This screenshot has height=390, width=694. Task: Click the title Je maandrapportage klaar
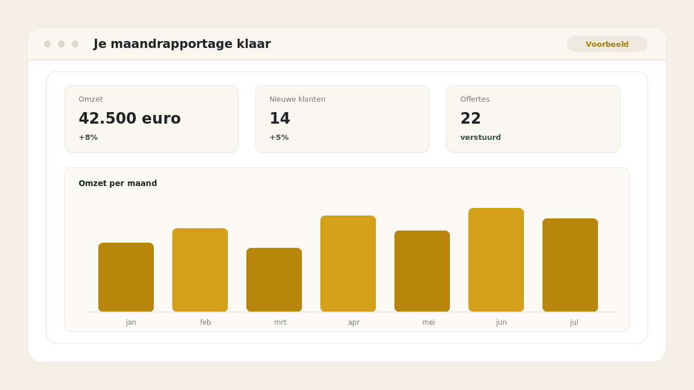182,44
